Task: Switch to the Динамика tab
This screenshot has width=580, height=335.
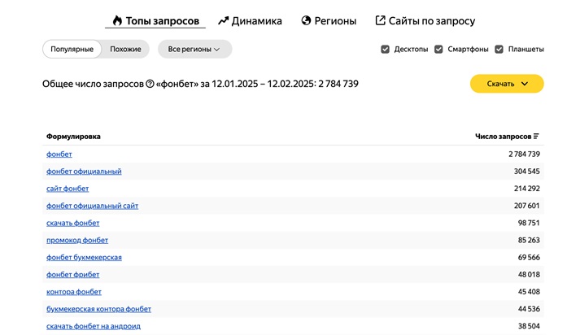Action: click(x=250, y=20)
